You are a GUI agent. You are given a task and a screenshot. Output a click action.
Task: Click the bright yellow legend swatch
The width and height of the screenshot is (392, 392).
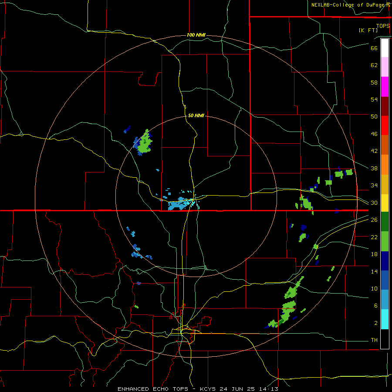click(385, 203)
